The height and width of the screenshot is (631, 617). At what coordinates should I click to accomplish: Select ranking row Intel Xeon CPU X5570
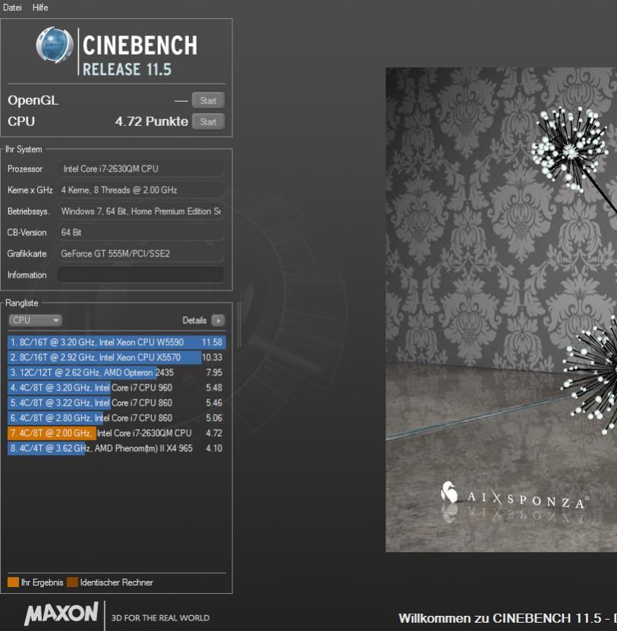pyautogui.click(x=116, y=357)
